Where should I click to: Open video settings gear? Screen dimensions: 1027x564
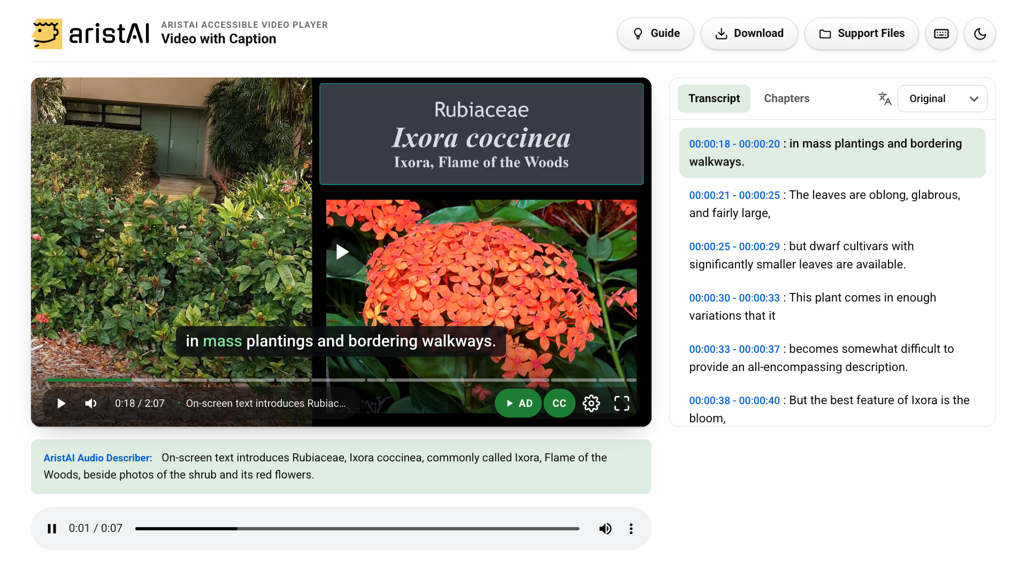pos(591,403)
